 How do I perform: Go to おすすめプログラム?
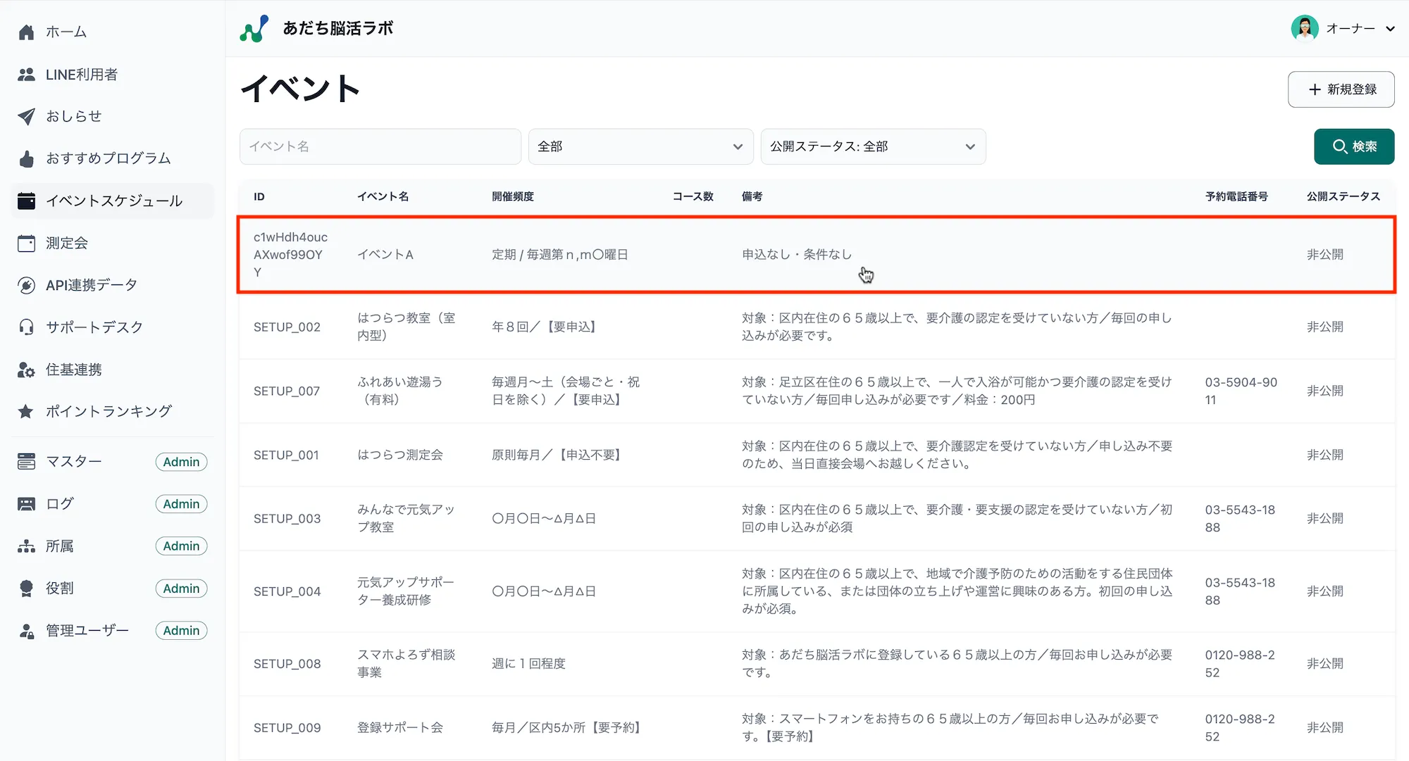pos(107,158)
